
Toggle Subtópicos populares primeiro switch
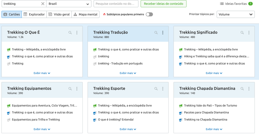coord(149,14)
